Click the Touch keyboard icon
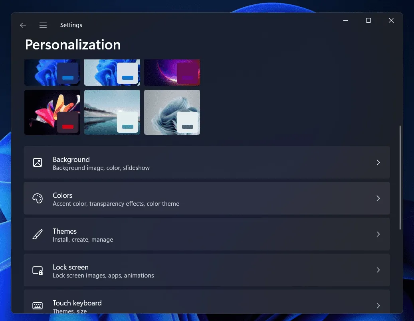 [x=38, y=306]
